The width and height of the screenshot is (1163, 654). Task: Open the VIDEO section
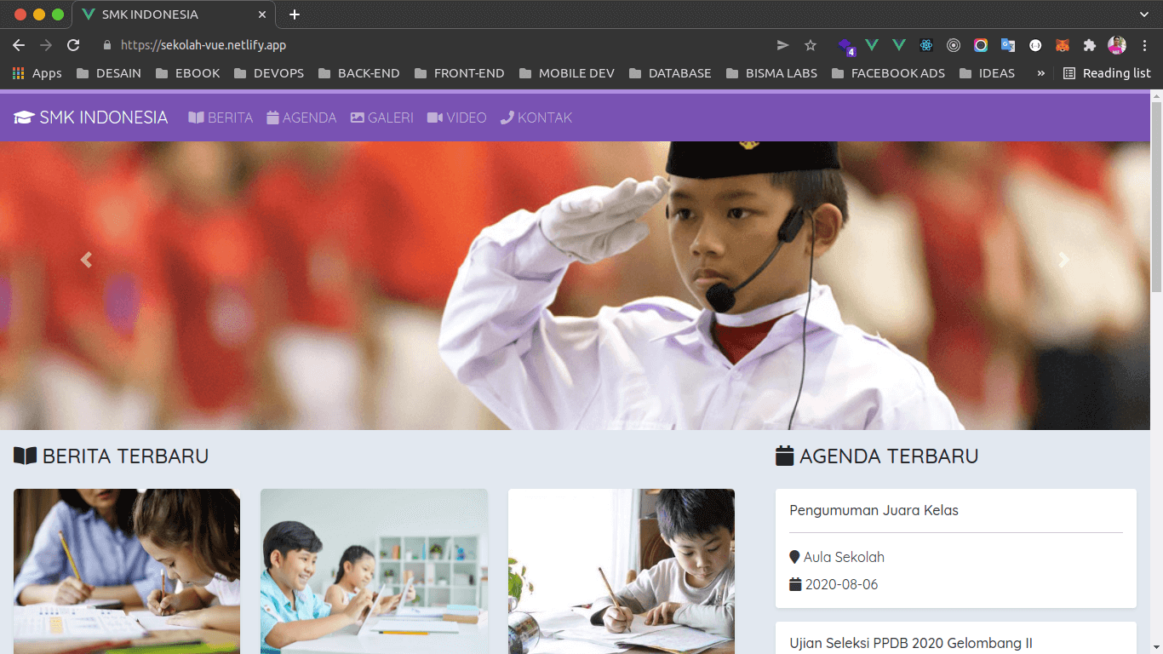coord(457,118)
